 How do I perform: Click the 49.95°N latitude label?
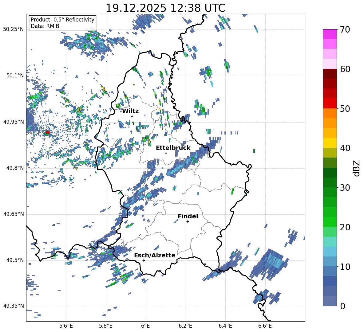(x=14, y=122)
